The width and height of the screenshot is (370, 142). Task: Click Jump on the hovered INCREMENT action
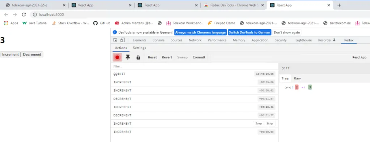258,123
